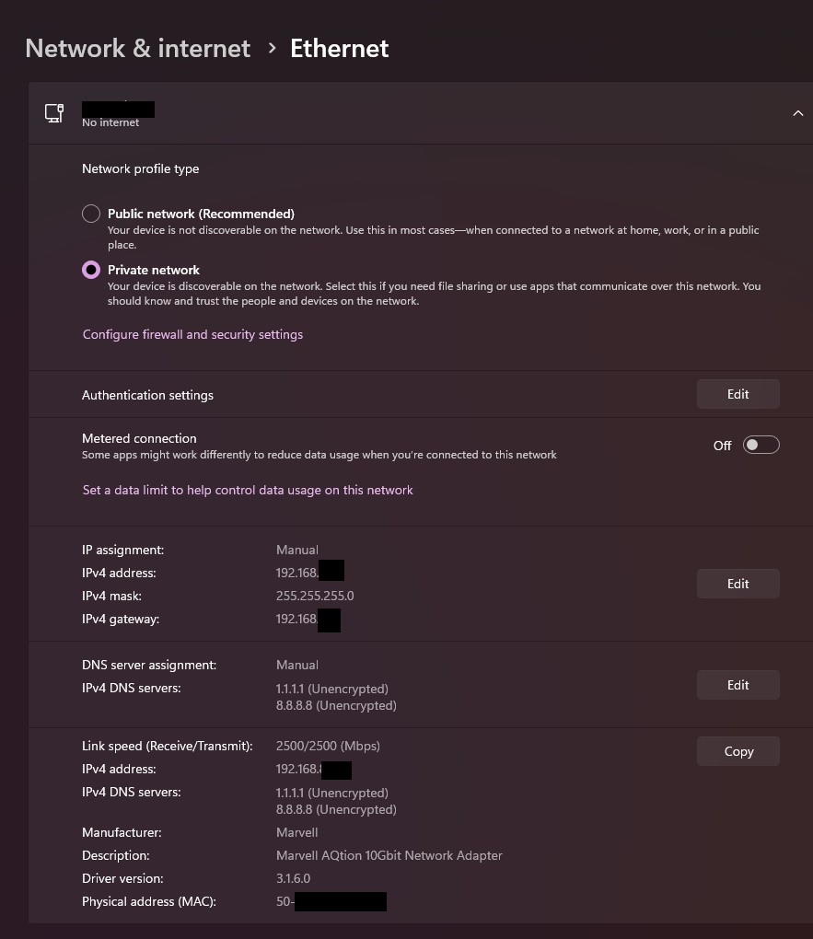The height and width of the screenshot is (939, 813).
Task: Toggle the Metered connection switch
Action: pyautogui.click(x=761, y=446)
